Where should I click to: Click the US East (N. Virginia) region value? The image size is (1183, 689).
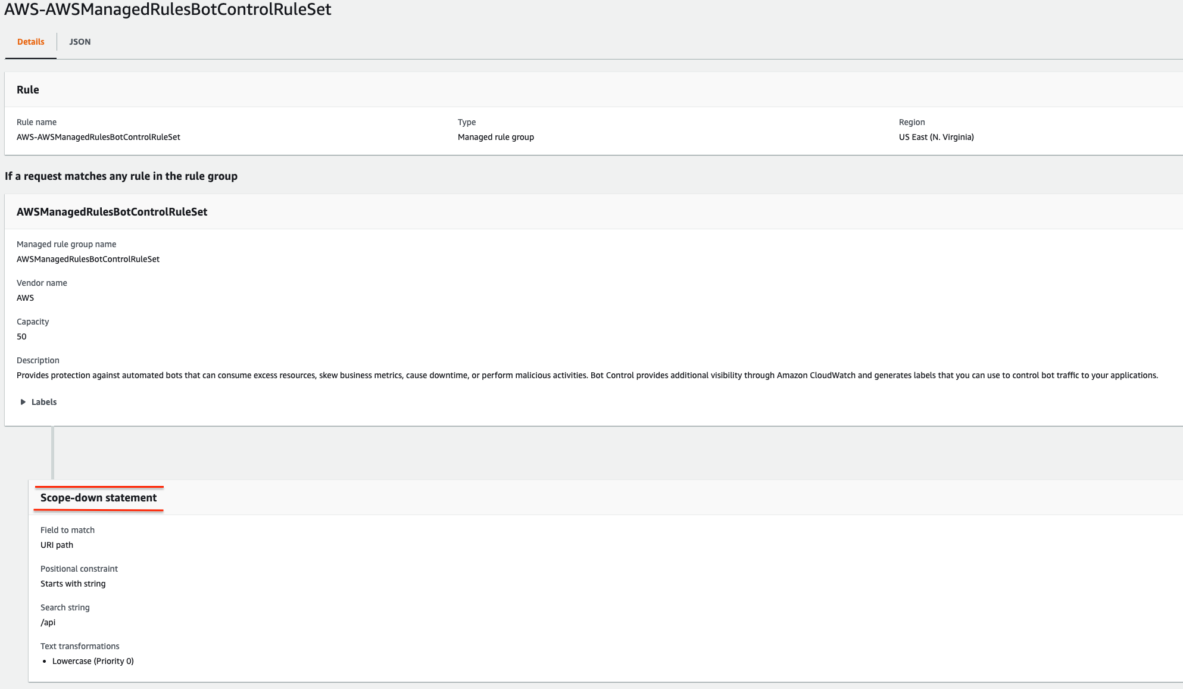pyautogui.click(x=936, y=137)
